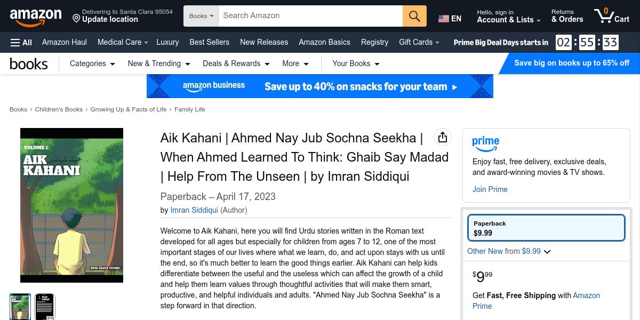Expand Other New from $9.99 offers

[x=508, y=251]
